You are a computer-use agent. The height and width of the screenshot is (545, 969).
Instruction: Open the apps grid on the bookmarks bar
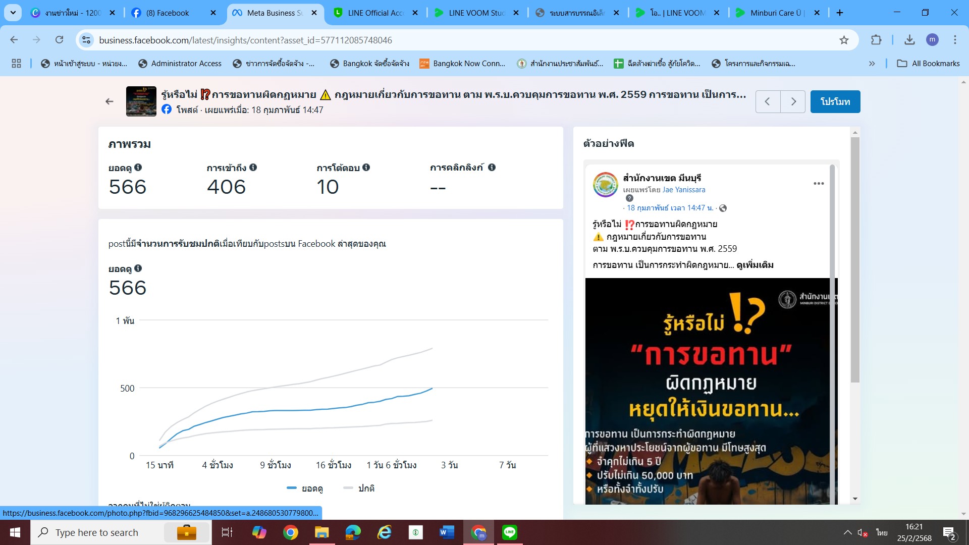[x=16, y=63]
